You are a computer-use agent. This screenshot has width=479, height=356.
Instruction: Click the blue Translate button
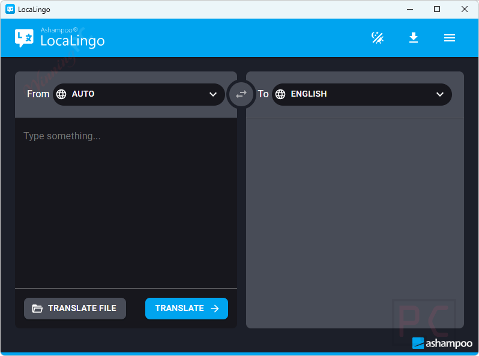point(187,309)
